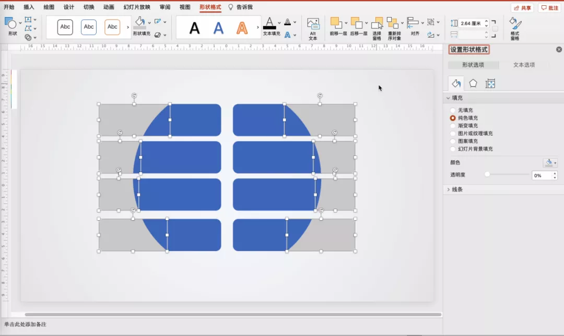Viewport: 564px width, 336px height.
Task: Click the 形状填充 paint bucket icon
Action: coord(140,22)
